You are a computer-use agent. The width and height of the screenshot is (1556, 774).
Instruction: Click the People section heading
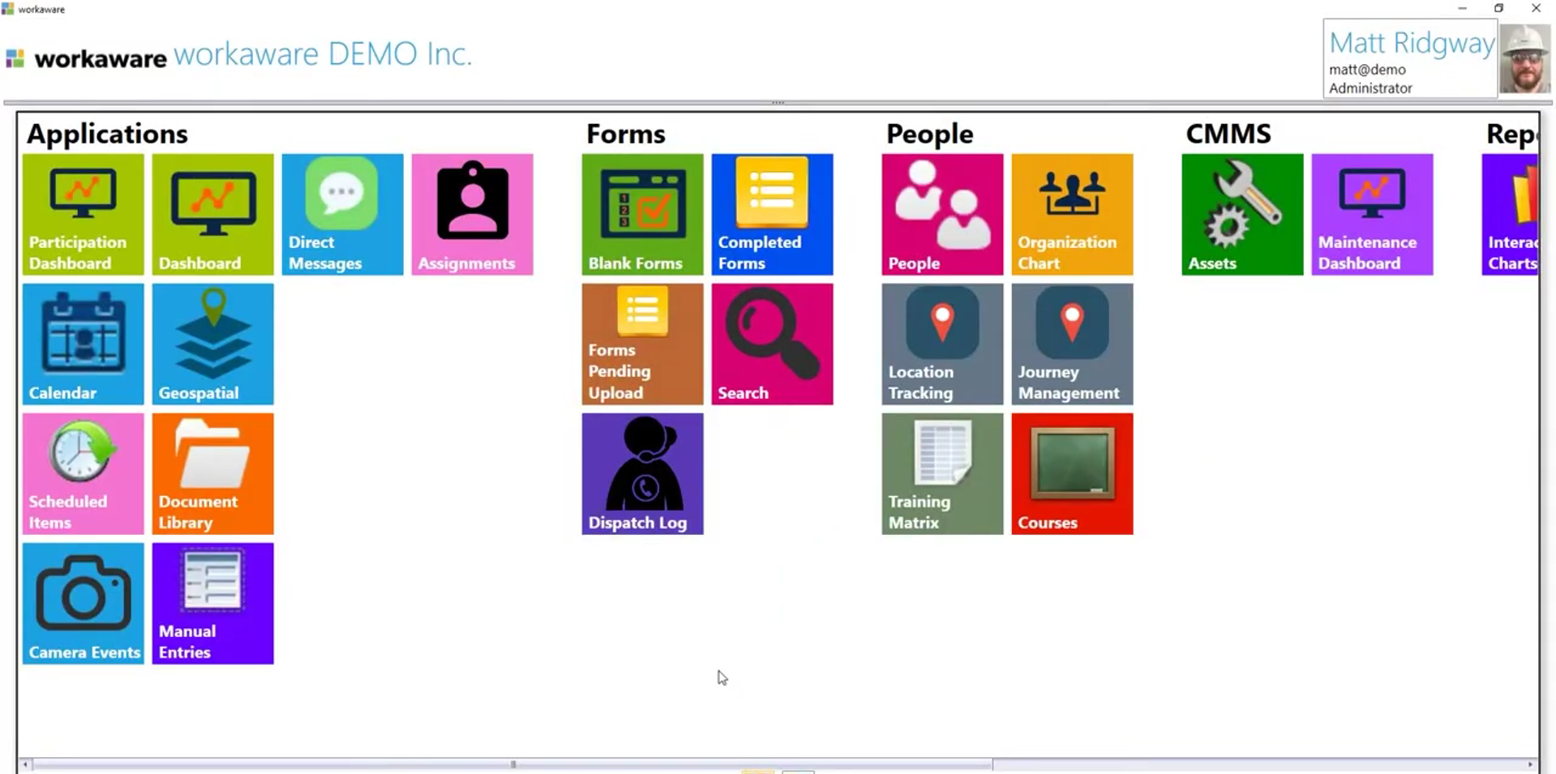click(x=929, y=134)
